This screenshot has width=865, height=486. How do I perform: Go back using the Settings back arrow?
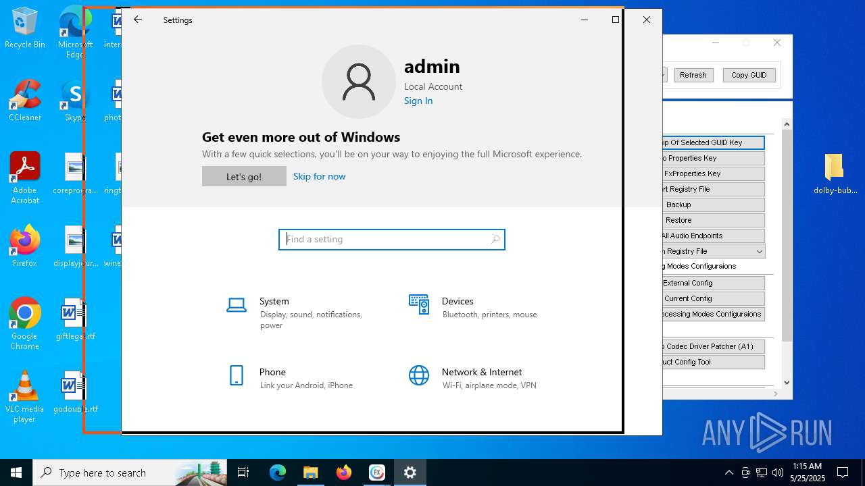[138, 20]
